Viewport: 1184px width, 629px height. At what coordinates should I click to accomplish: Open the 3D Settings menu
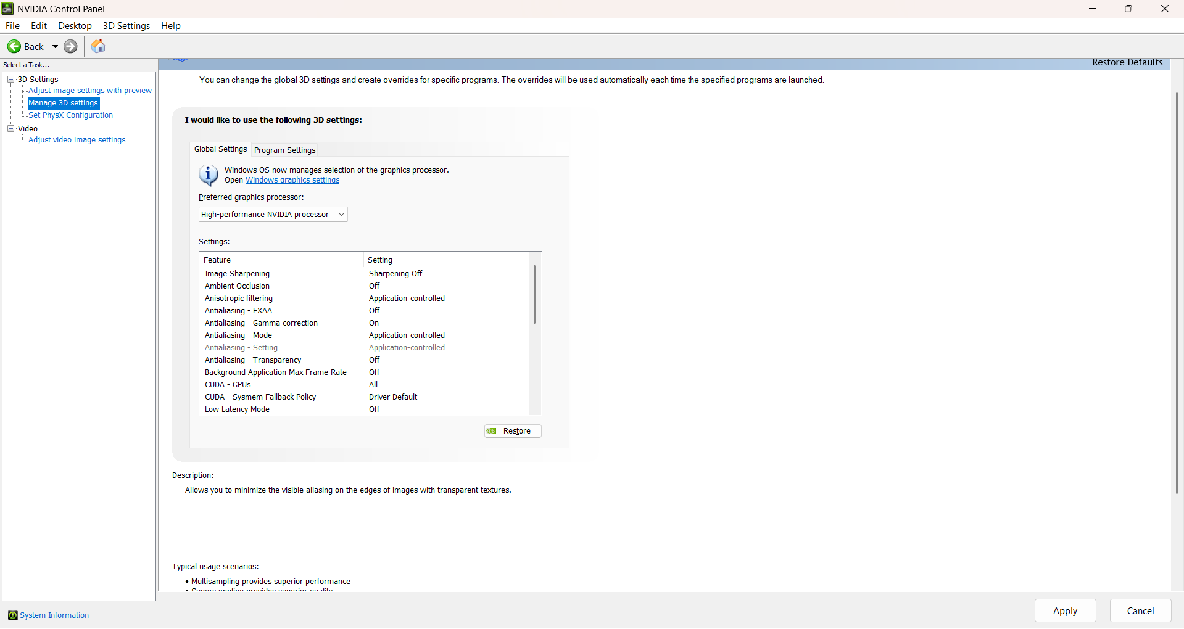pyautogui.click(x=126, y=26)
